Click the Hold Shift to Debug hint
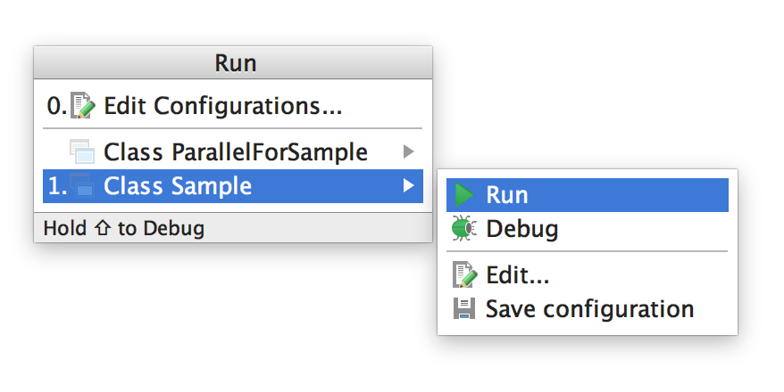The width and height of the screenshot is (784, 392). [x=124, y=228]
